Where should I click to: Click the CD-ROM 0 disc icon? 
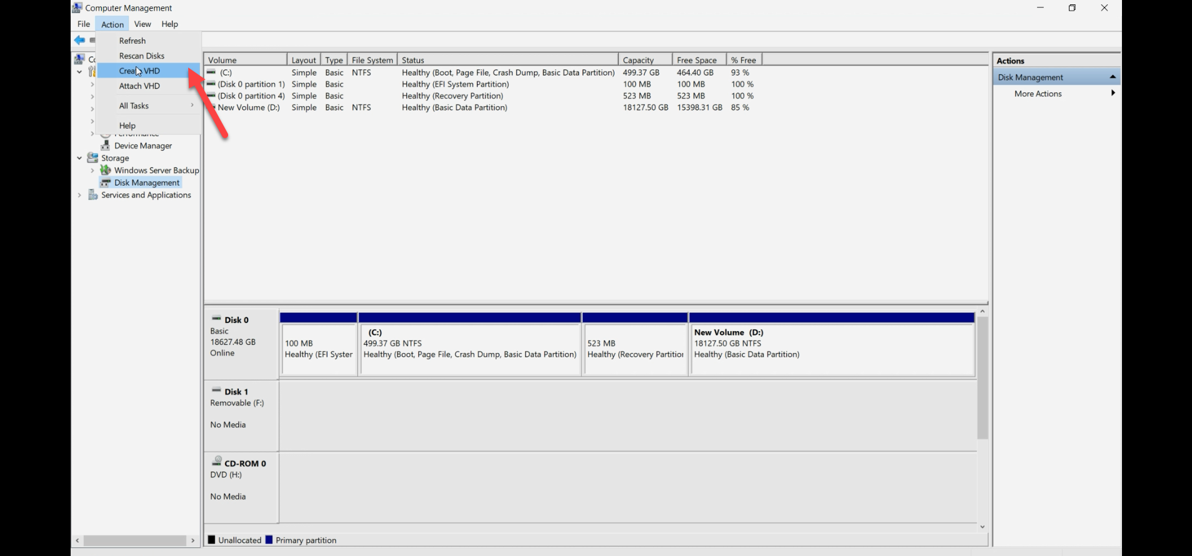coord(216,461)
